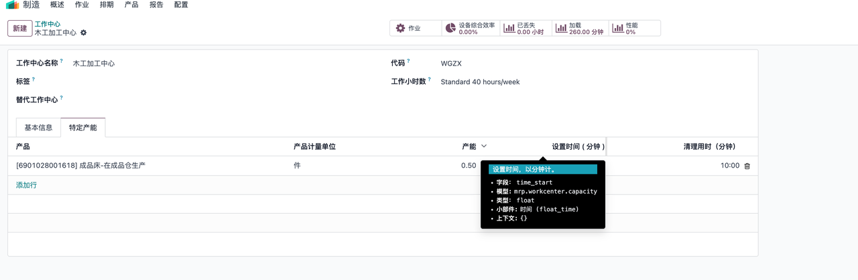This screenshot has width=858, height=280.
Task: Switch to the 基本信息 tab
Action: (x=39, y=128)
